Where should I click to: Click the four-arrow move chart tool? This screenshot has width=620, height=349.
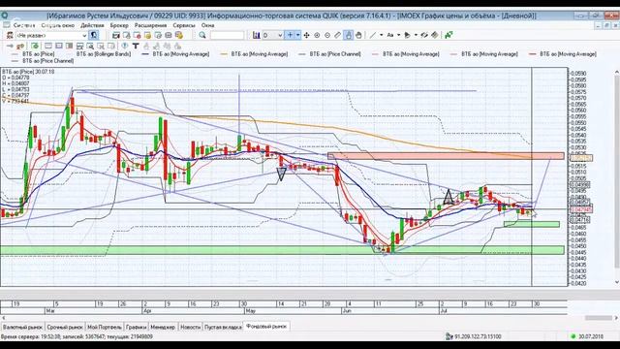306,35
